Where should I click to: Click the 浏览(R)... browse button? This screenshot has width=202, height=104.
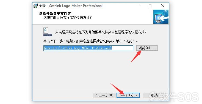(147, 48)
